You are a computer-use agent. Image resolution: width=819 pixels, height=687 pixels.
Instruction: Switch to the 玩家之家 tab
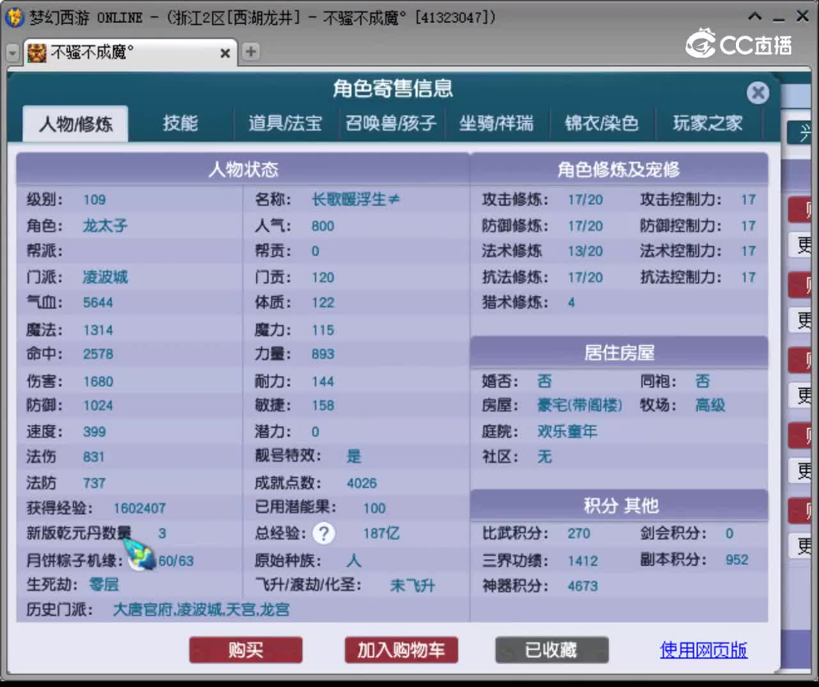pyautogui.click(x=708, y=123)
